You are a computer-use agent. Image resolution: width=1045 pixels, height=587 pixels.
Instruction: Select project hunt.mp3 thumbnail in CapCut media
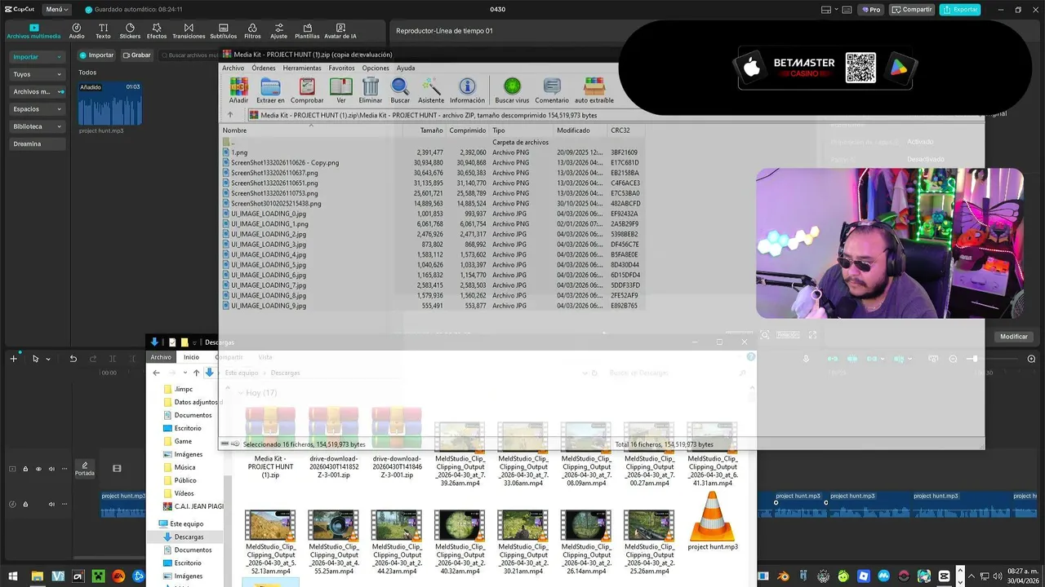tap(110, 104)
